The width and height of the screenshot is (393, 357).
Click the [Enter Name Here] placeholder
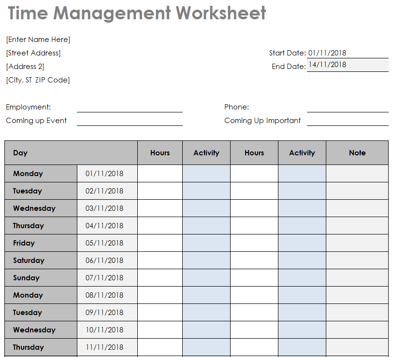point(38,40)
